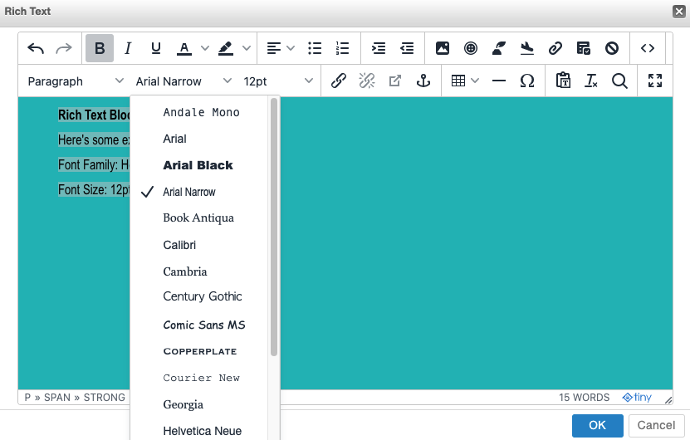The image size is (690, 440).
Task: Insert an anchor
Action: pyautogui.click(x=423, y=81)
